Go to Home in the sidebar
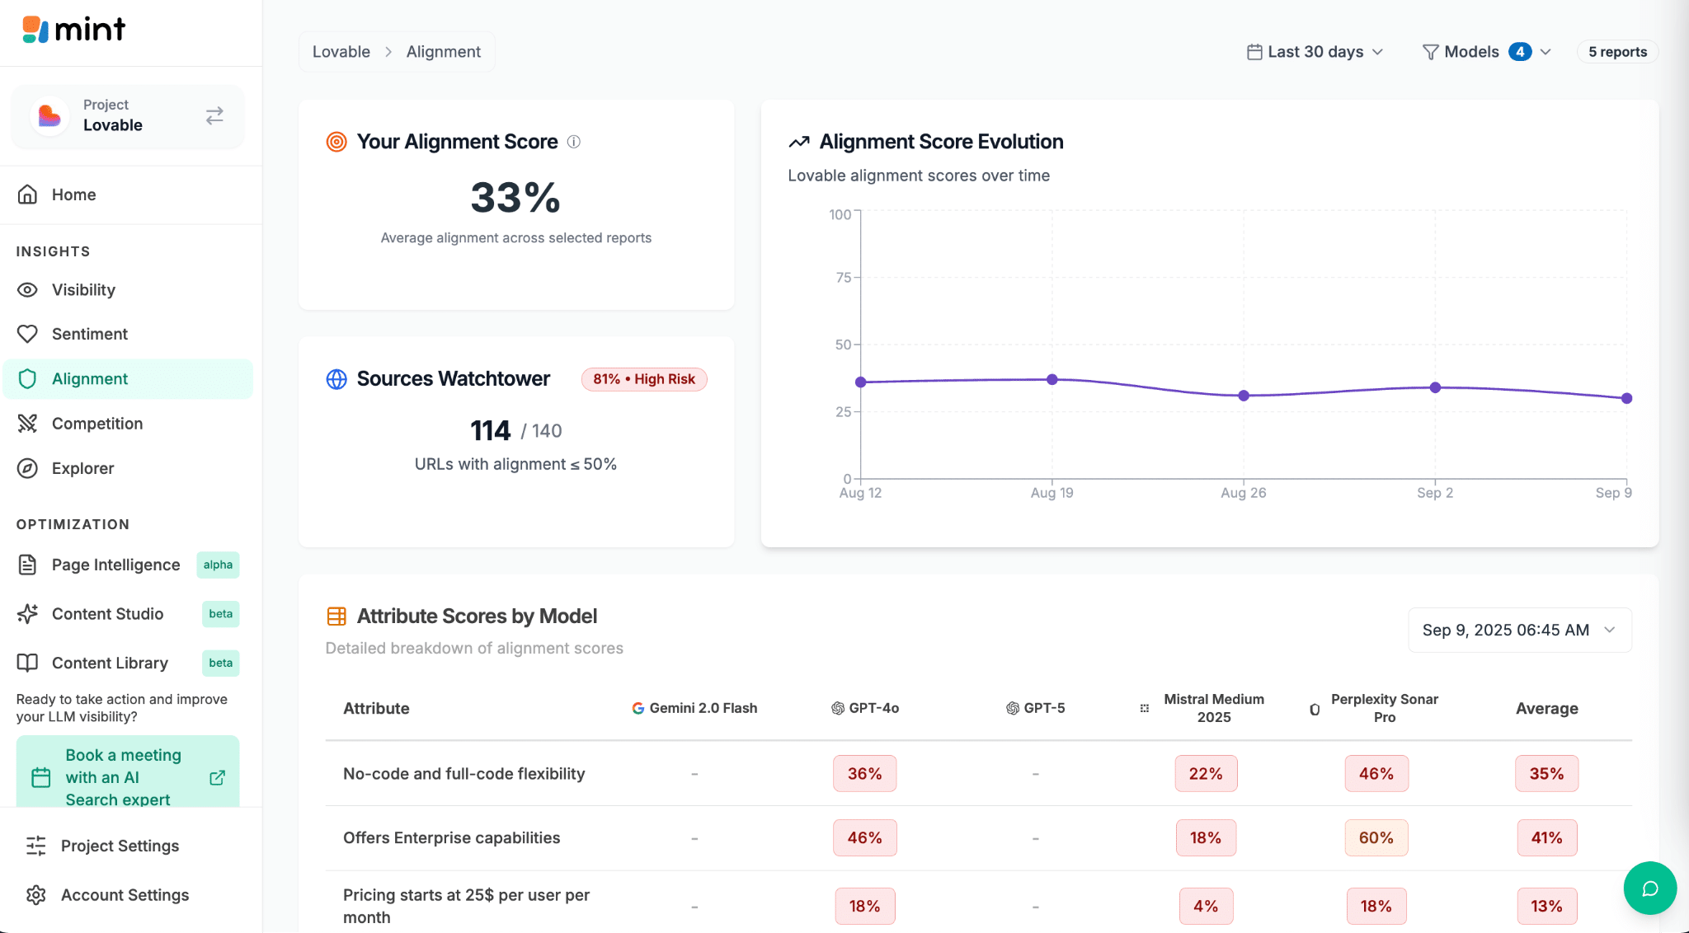1689x933 pixels. coord(73,195)
